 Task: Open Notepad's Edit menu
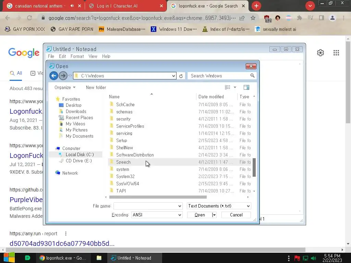coord(62,57)
